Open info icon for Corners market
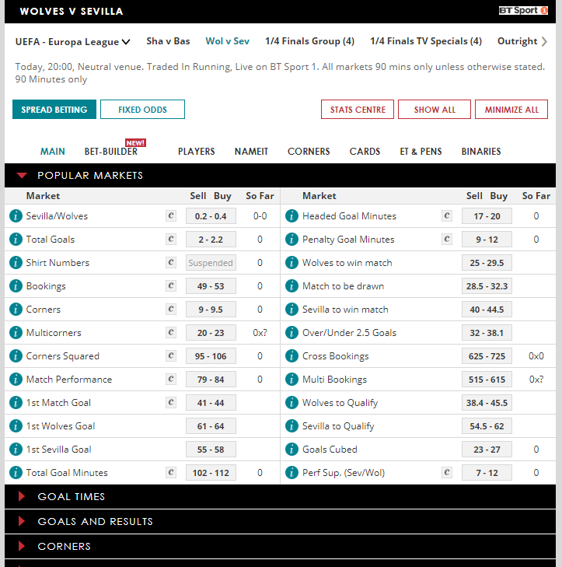This screenshot has width=562, height=567. tap(16, 310)
